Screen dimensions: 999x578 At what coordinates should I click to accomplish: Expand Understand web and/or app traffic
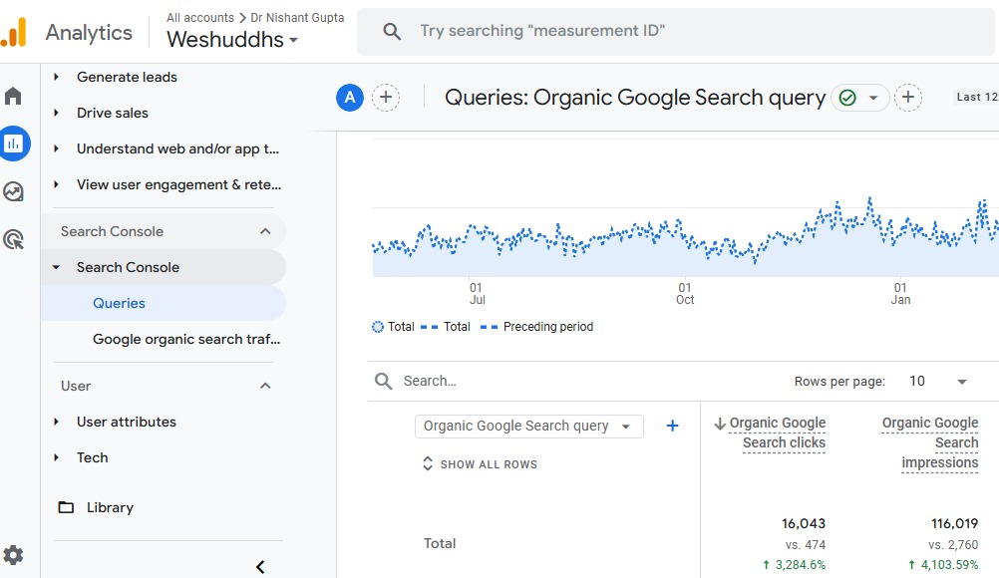click(x=56, y=148)
